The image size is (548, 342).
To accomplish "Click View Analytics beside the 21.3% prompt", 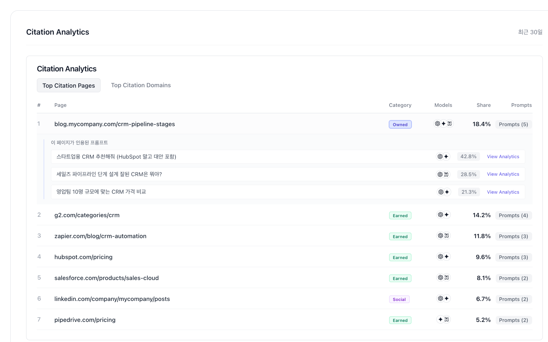I will (x=503, y=192).
